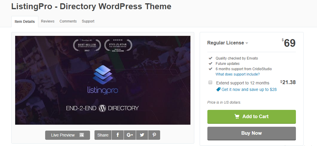Click the Share label button
Image resolution: width=317 pixels, height=146 pixels.
103,135
